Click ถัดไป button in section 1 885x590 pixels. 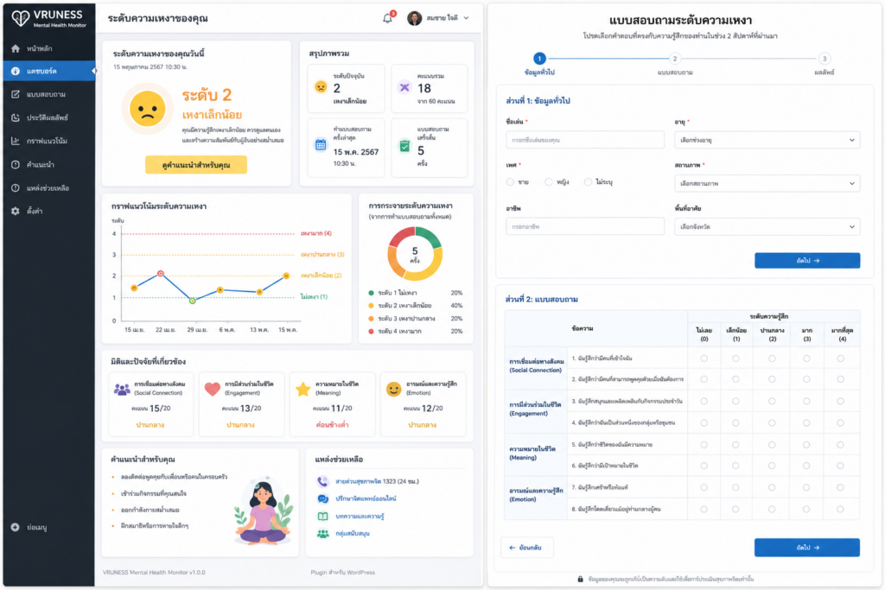click(807, 261)
